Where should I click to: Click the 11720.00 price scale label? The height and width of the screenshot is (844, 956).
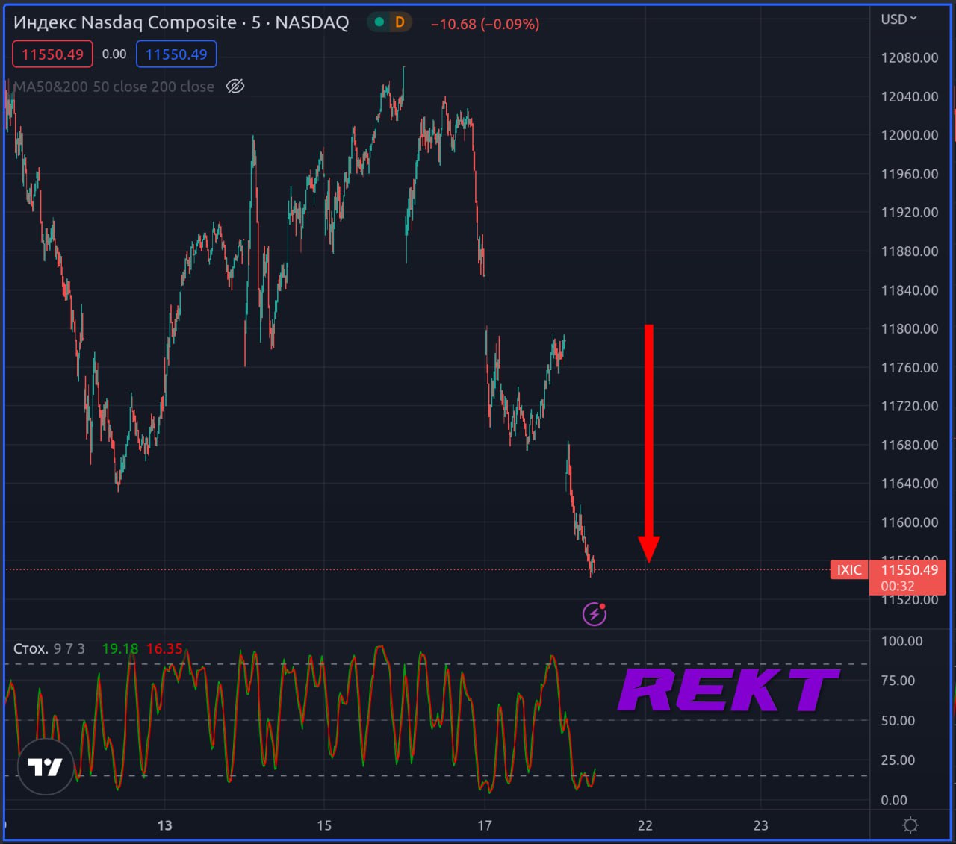click(910, 406)
